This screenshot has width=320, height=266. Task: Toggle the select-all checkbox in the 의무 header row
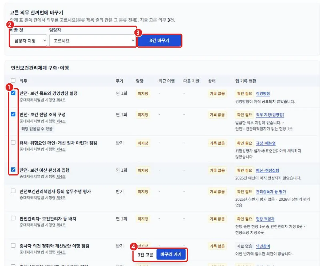tap(13, 80)
